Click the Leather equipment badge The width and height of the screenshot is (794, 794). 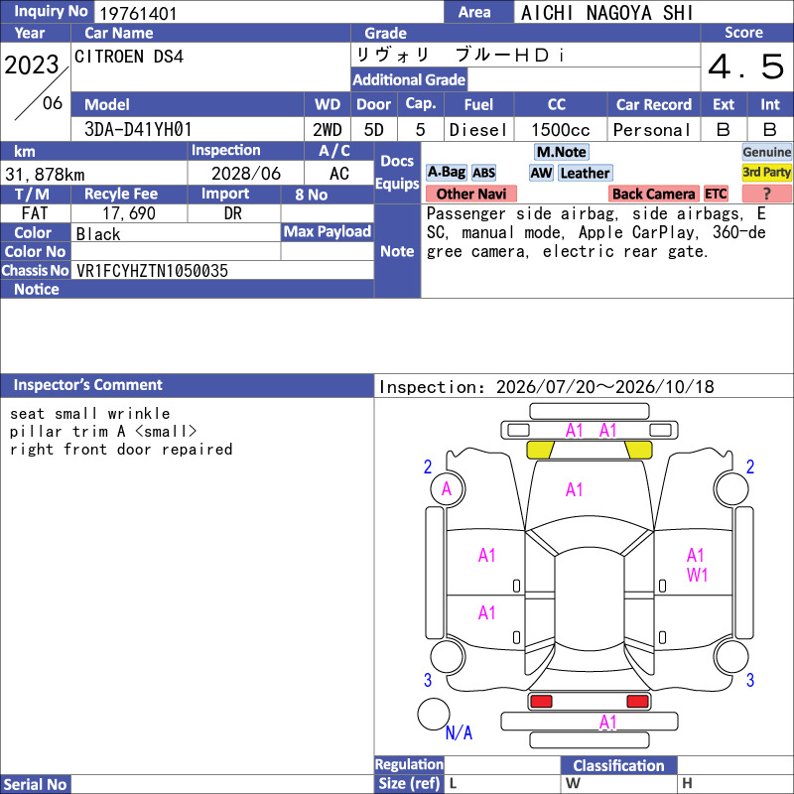(x=585, y=173)
